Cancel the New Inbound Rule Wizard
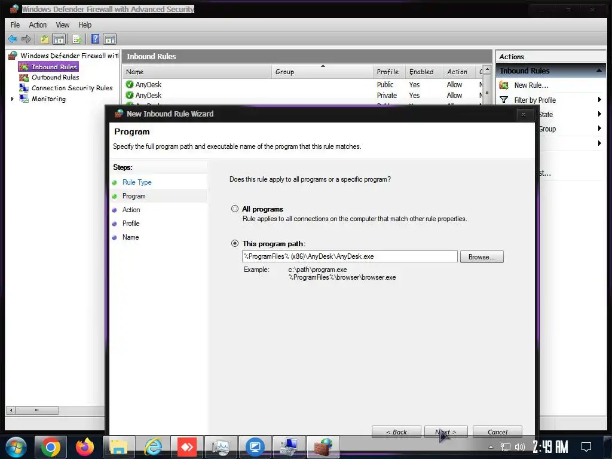Image resolution: width=612 pixels, height=459 pixels. [x=497, y=432]
